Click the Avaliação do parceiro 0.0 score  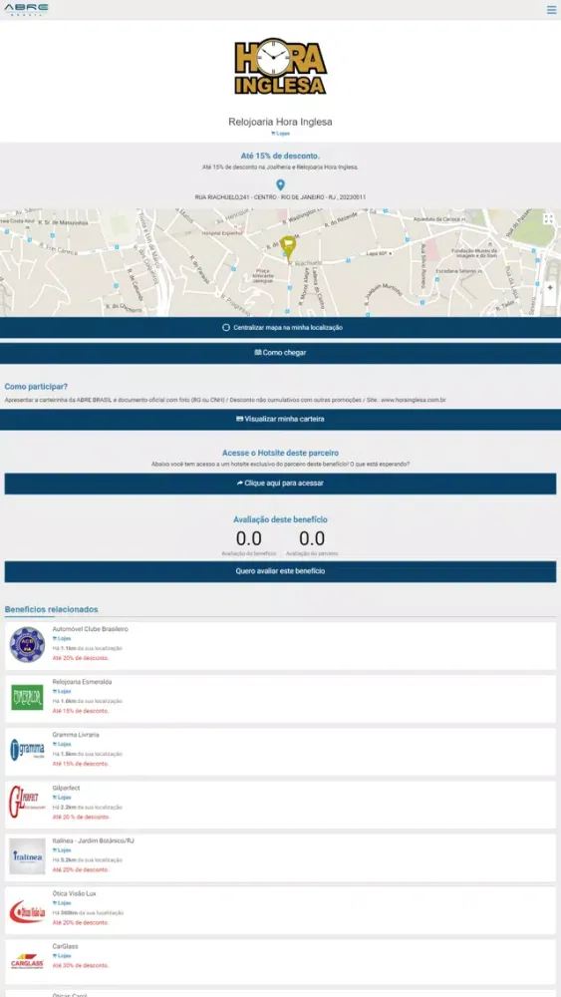(312, 538)
